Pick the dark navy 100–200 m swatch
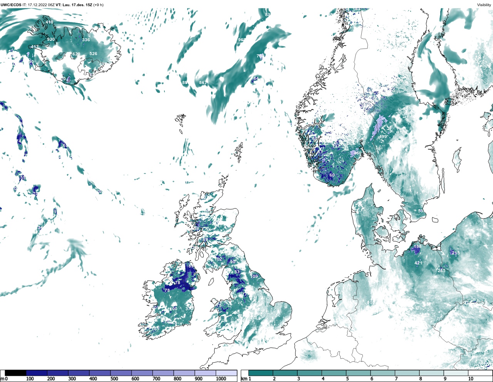The height and width of the screenshot is (382, 493). [x=37, y=373]
